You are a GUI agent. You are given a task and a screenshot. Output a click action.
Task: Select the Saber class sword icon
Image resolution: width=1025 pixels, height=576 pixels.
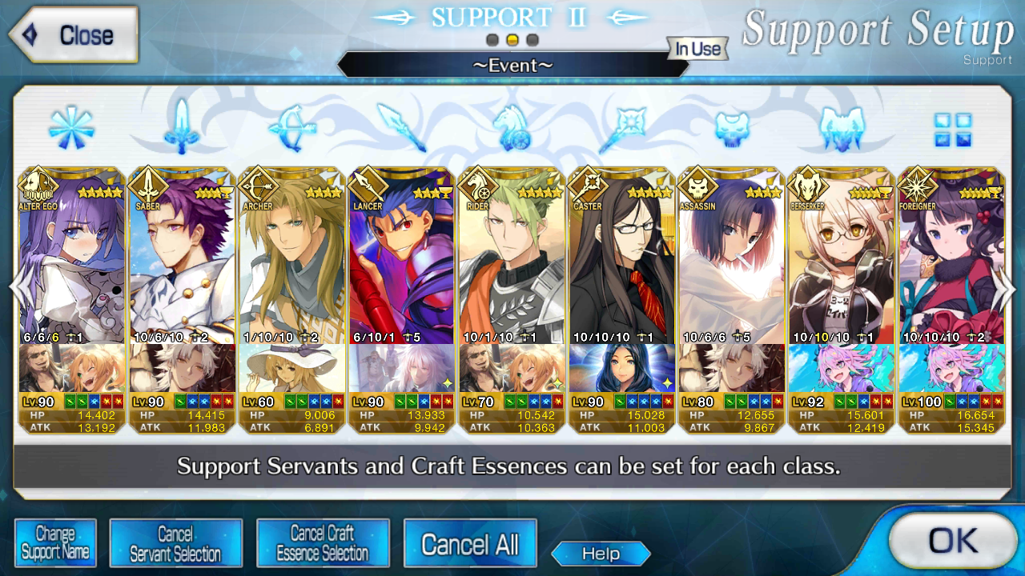pos(182,127)
